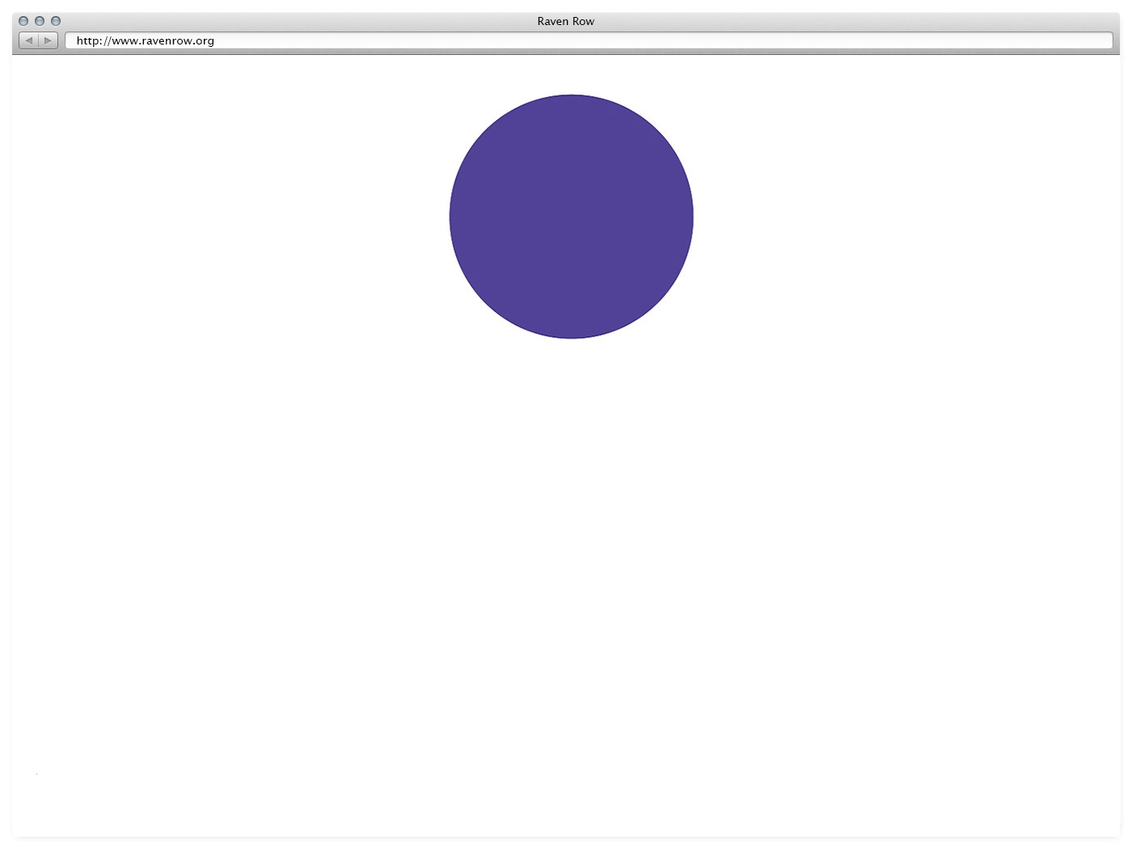Click the back arrow navigation button
This screenshot has height=849, width=1132.
29,40
